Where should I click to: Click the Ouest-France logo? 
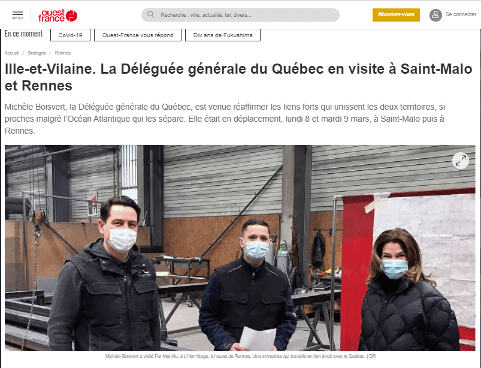[58, 15]
